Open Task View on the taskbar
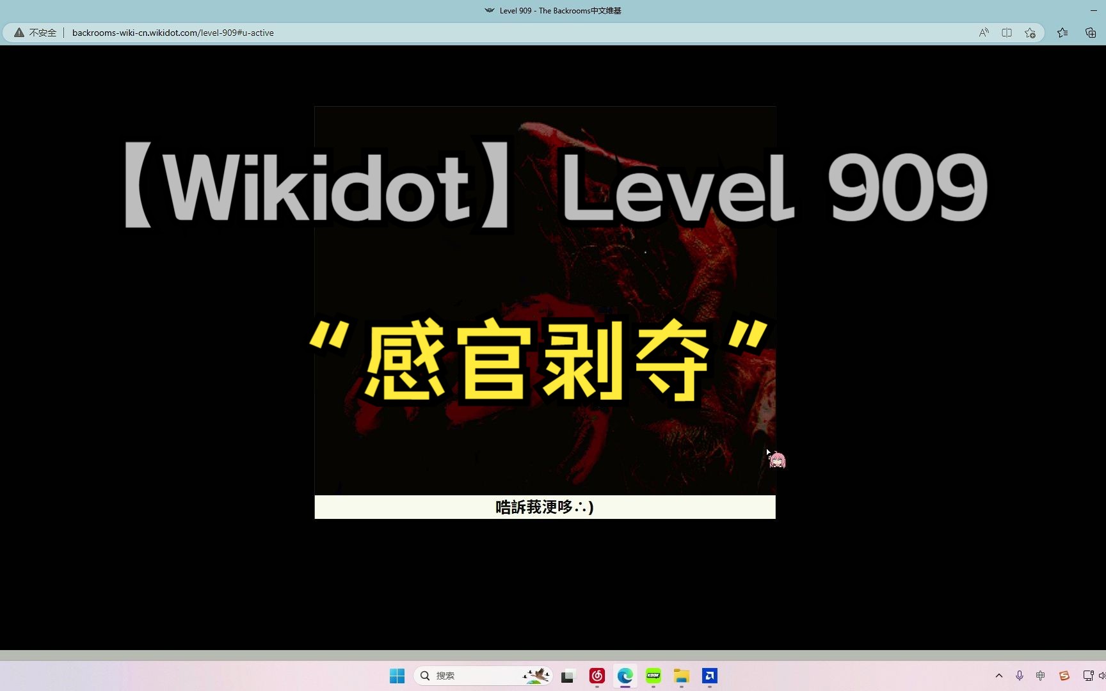The image size is (1106, 691). pyautogui.click(x=568, y=676)
